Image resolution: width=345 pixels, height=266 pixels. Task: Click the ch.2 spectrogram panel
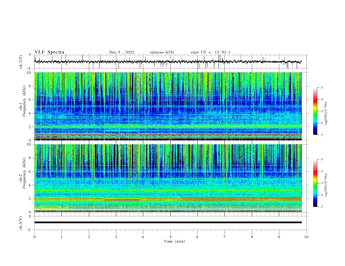click(168, 178)
